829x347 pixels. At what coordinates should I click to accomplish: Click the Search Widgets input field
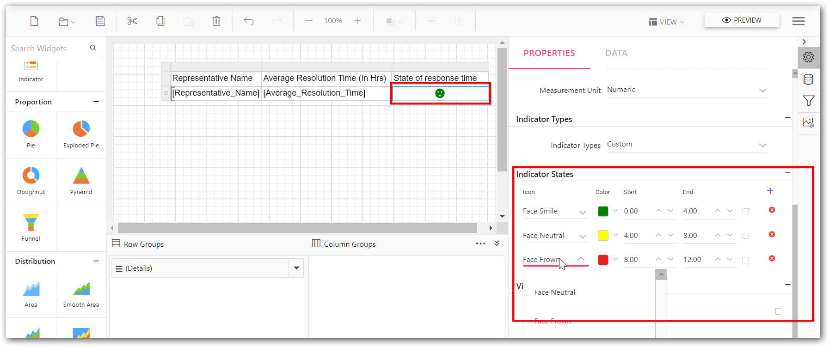(x=48, y=49)
